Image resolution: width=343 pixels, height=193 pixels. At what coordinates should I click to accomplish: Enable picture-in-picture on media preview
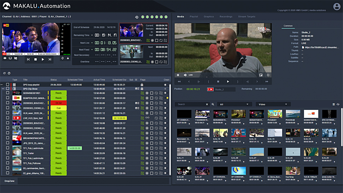[x=261, y=75]
